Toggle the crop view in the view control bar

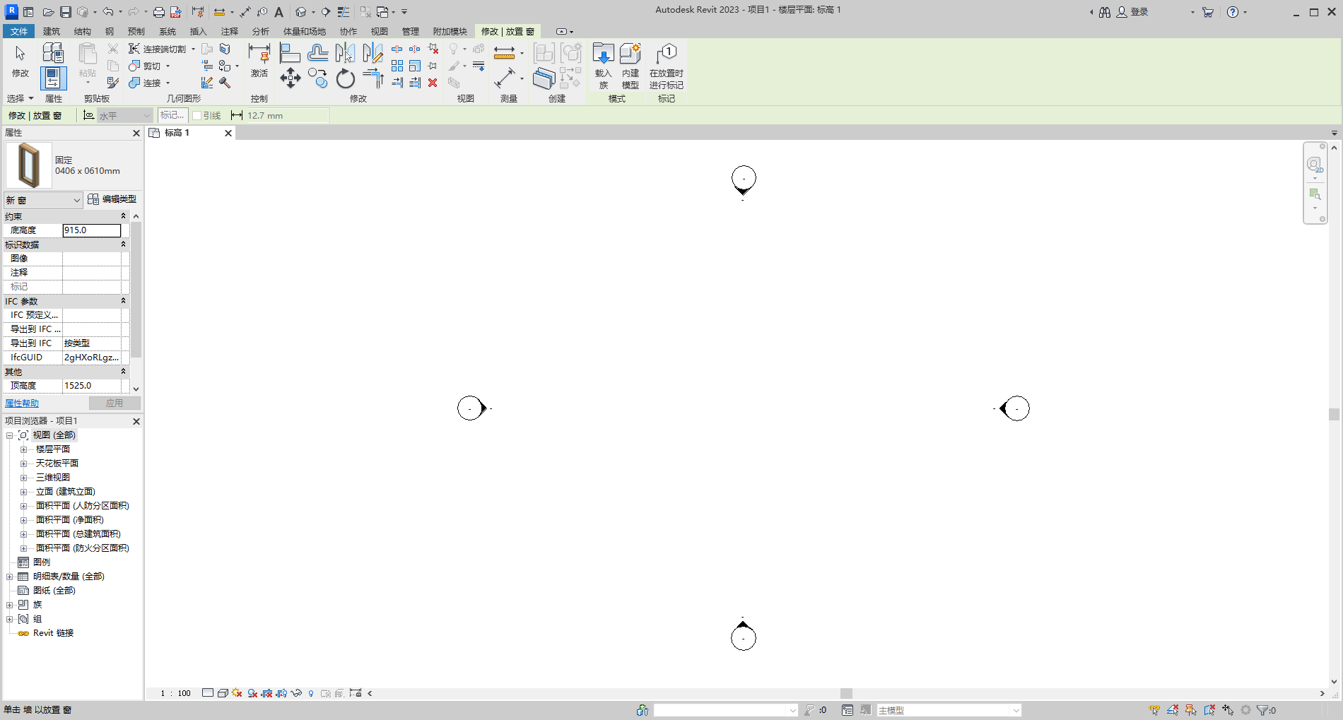tap(267, 693)
